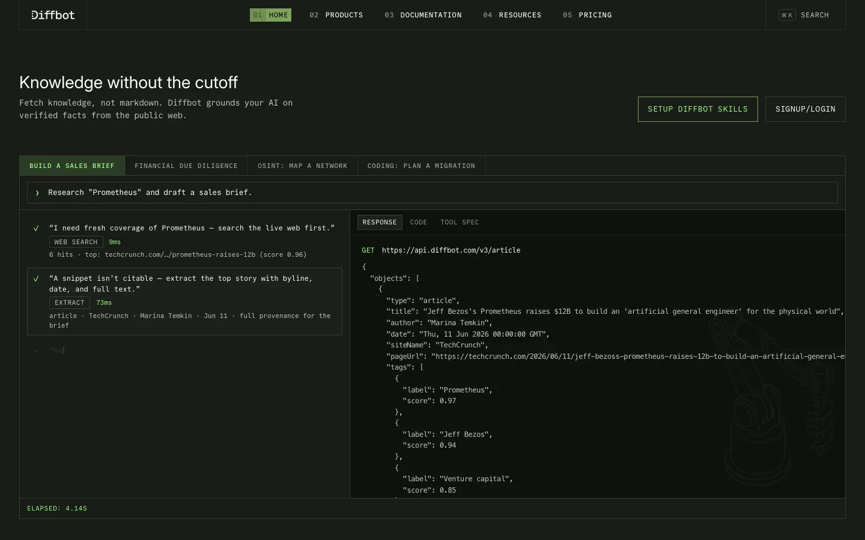Click the checkmark icon beside snippet isn't citable step
865x540 pixels.
36,278
